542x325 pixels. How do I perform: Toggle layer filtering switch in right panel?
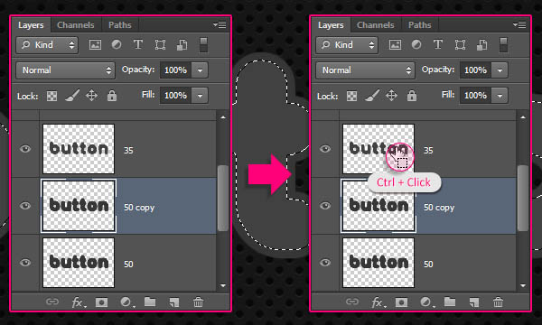point(504,45)
